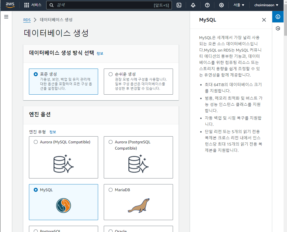Toggle the hamburger side navigation menu
Screen dimensions: 287x232
[6, 17]
